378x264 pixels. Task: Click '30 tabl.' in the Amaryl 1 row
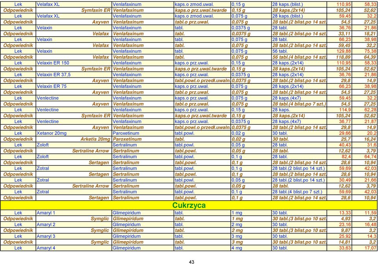pos(280,213)
